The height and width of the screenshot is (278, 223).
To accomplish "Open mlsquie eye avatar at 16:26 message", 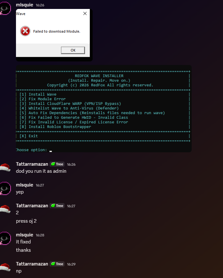I will (x=5, y=8).
